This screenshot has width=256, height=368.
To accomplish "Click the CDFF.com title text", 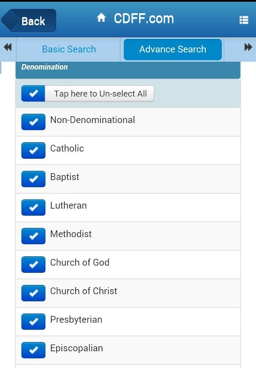I will tap(143, 18).
